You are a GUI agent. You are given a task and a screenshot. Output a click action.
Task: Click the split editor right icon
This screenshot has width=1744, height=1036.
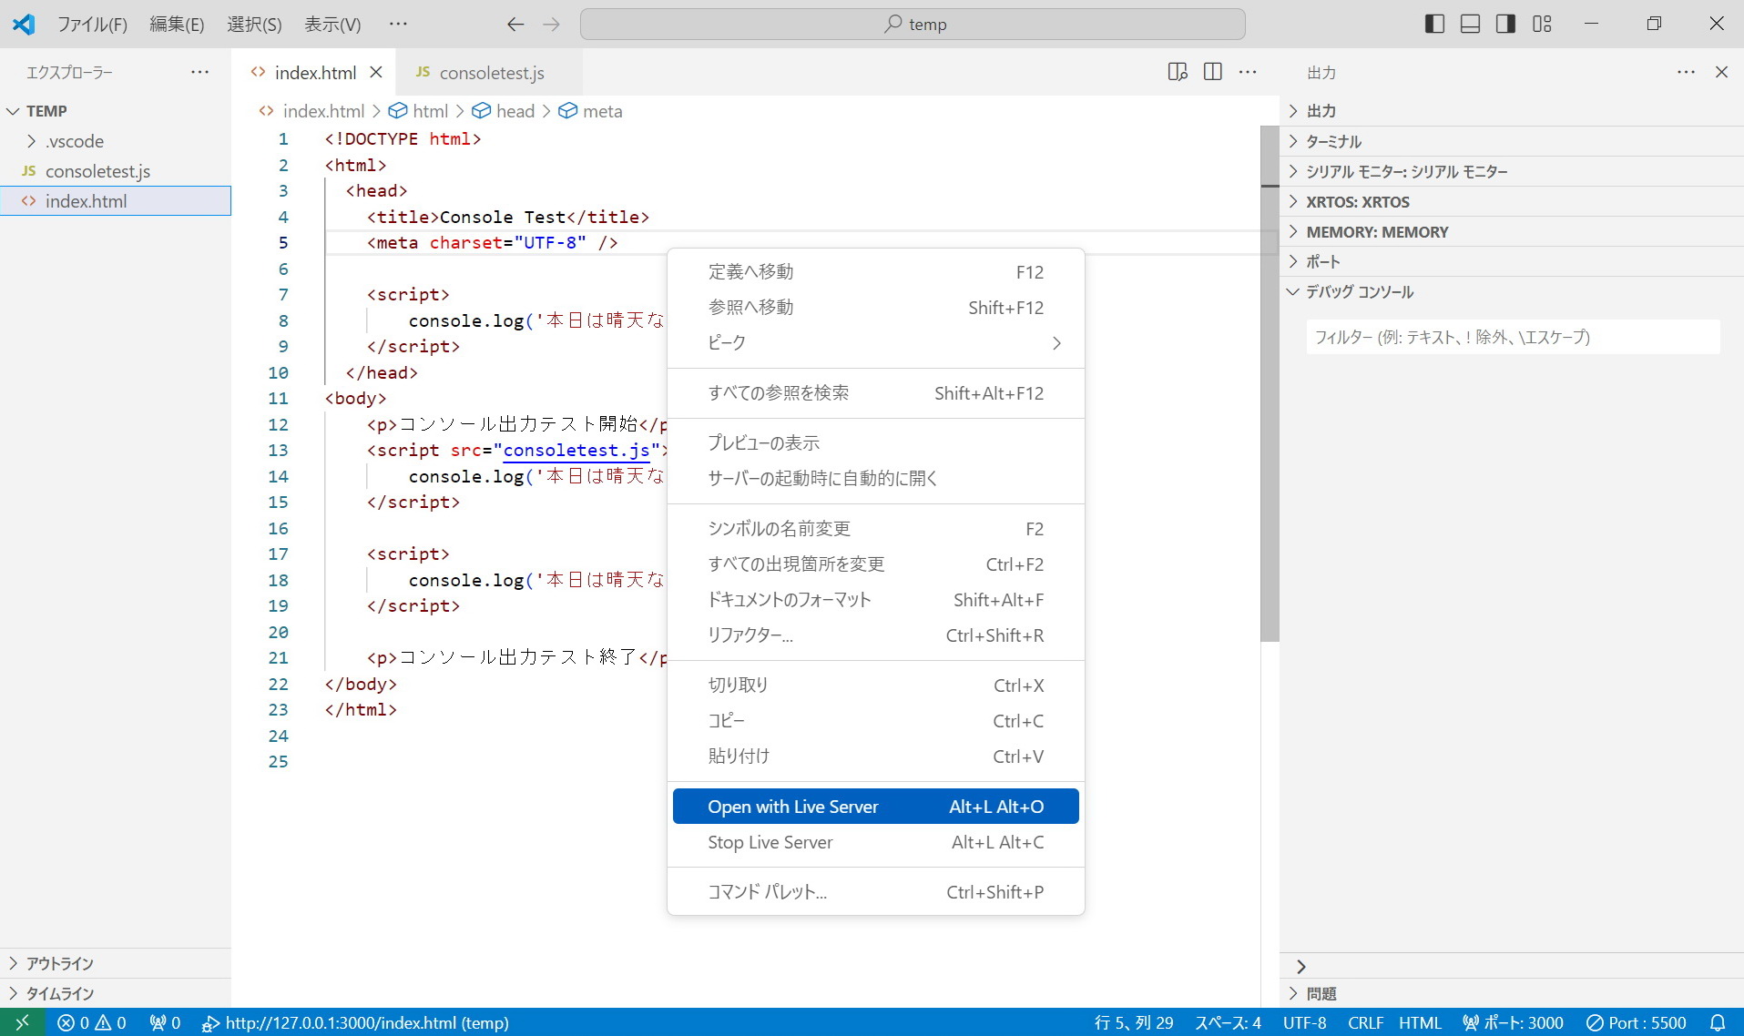1212,72
